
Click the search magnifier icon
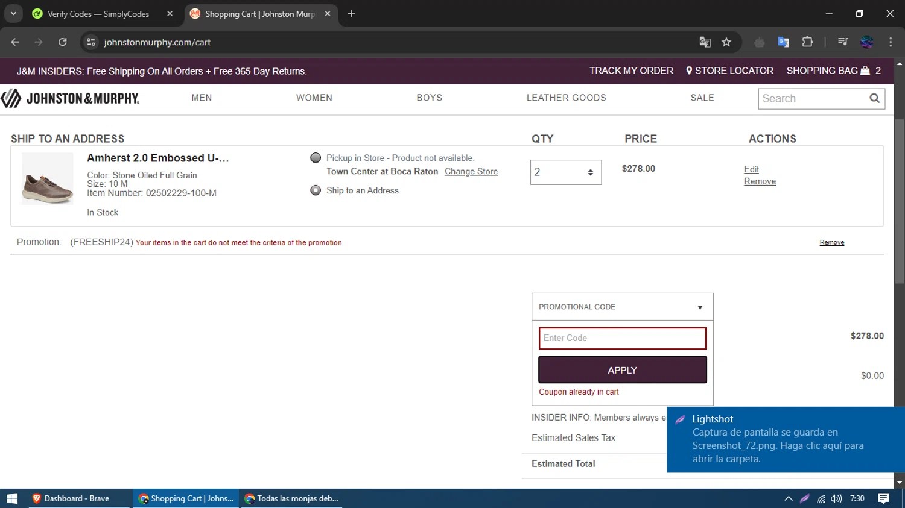click(874, 99)
